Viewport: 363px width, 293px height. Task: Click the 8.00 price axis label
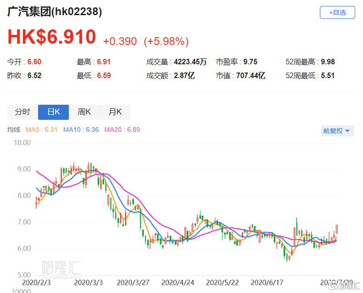[24, 196]
